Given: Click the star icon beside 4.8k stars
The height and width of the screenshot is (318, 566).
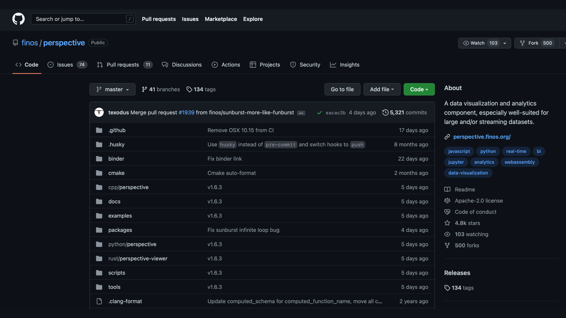Looking at the screenshot, I should (447, 223).
